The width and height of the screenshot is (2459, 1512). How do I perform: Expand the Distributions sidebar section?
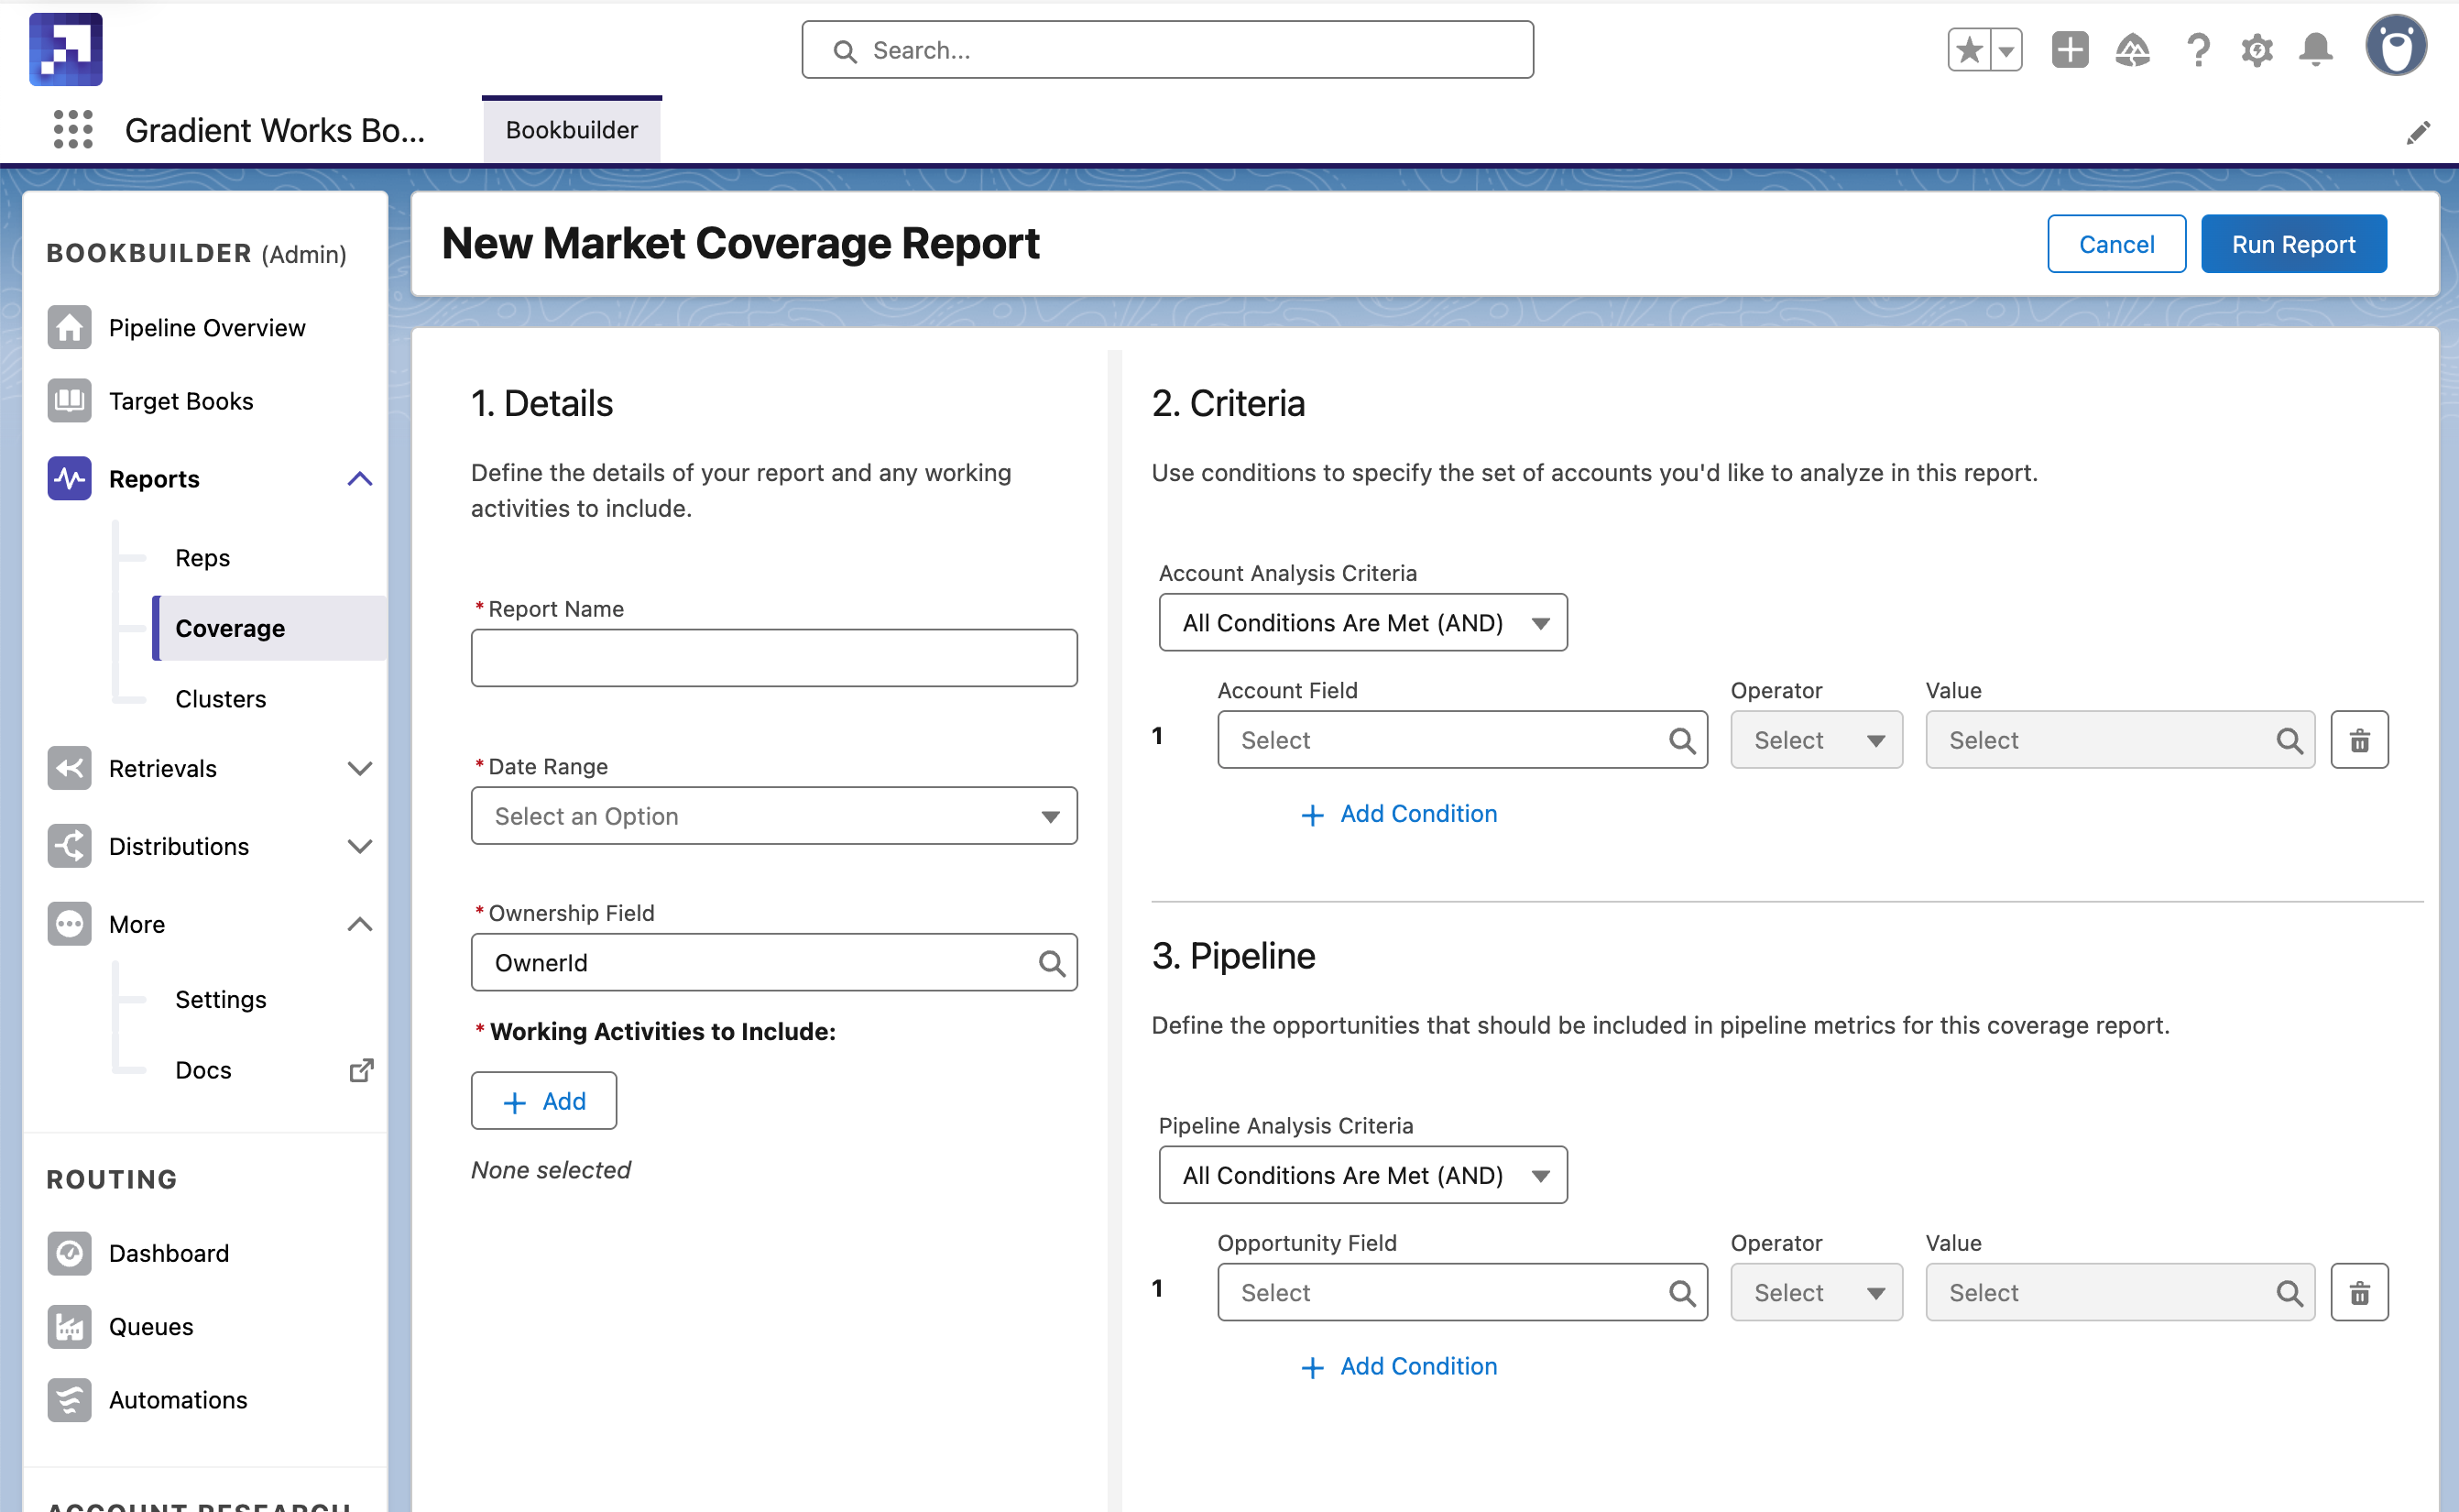pyautogui.click(x=360, y=847)
